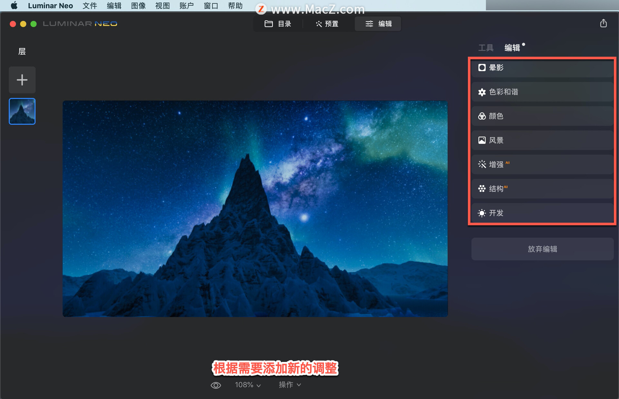Click the 层 layers heading

tap(22, 52)
